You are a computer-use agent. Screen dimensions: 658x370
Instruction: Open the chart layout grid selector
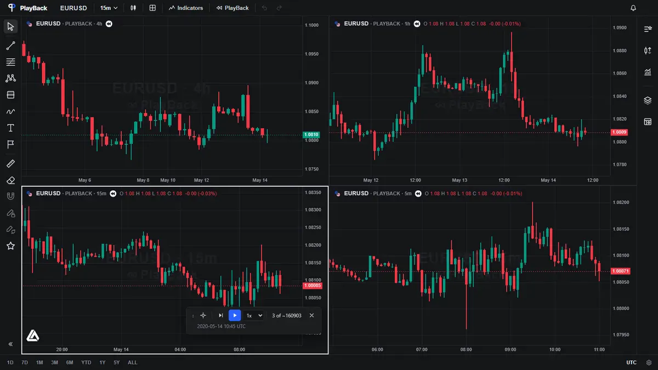tap(152, 8)
